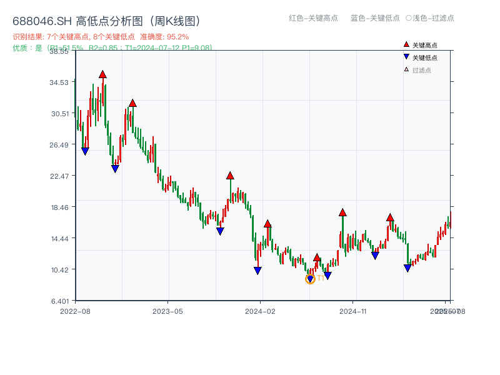Expand details via the 688046.SH chart title

coord(106,19)
